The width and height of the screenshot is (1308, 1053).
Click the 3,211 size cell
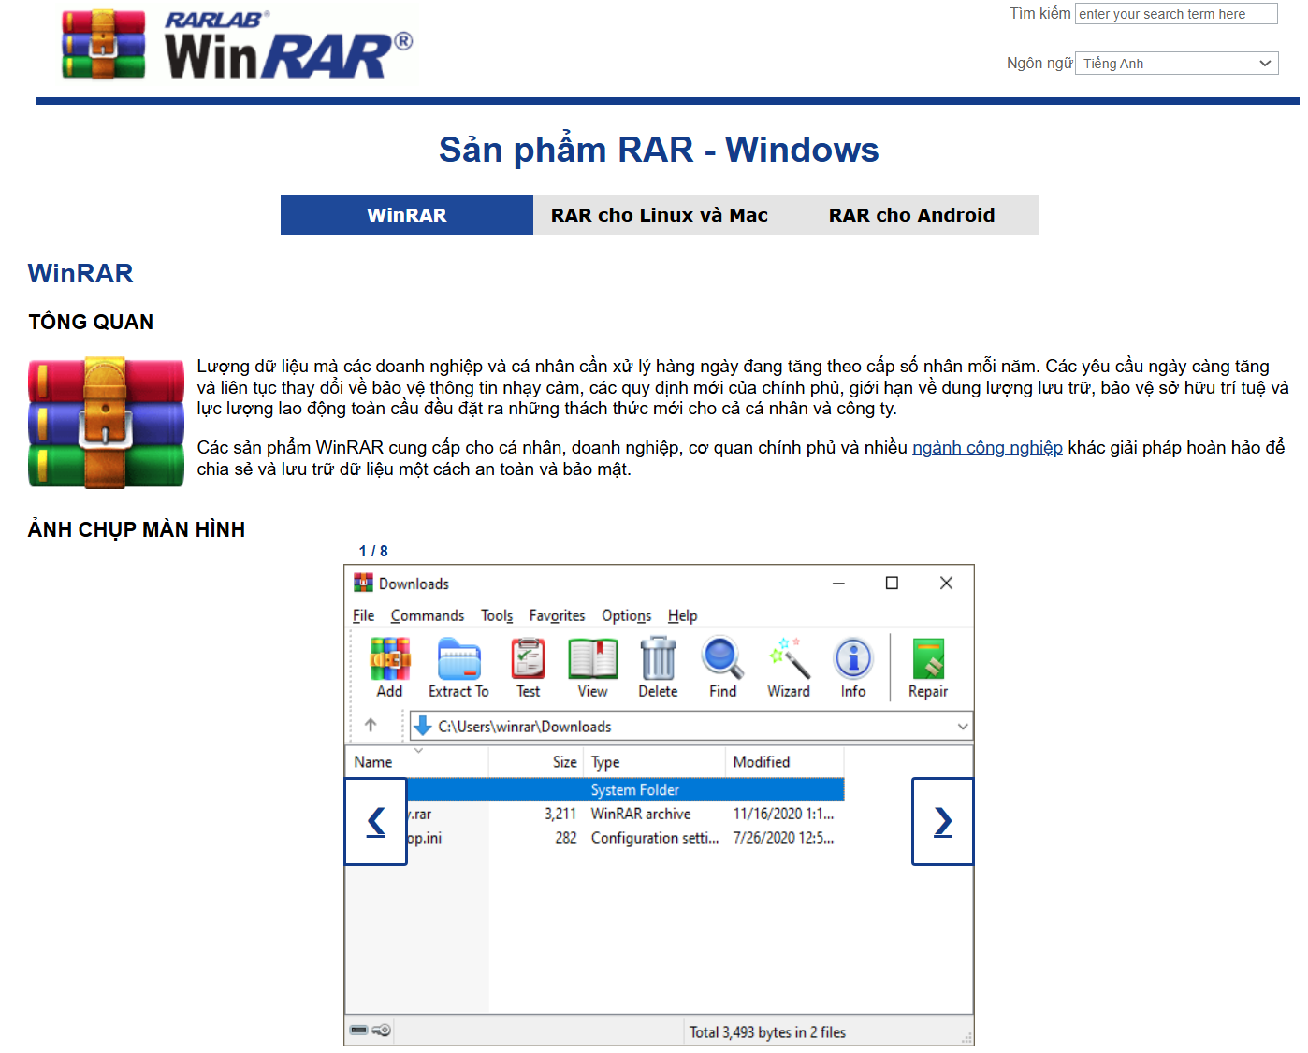pos(560,815)
